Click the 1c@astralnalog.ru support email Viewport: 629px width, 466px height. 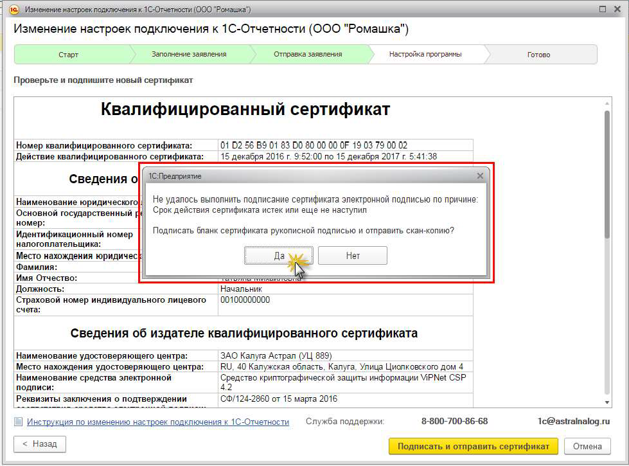[574, 422]
